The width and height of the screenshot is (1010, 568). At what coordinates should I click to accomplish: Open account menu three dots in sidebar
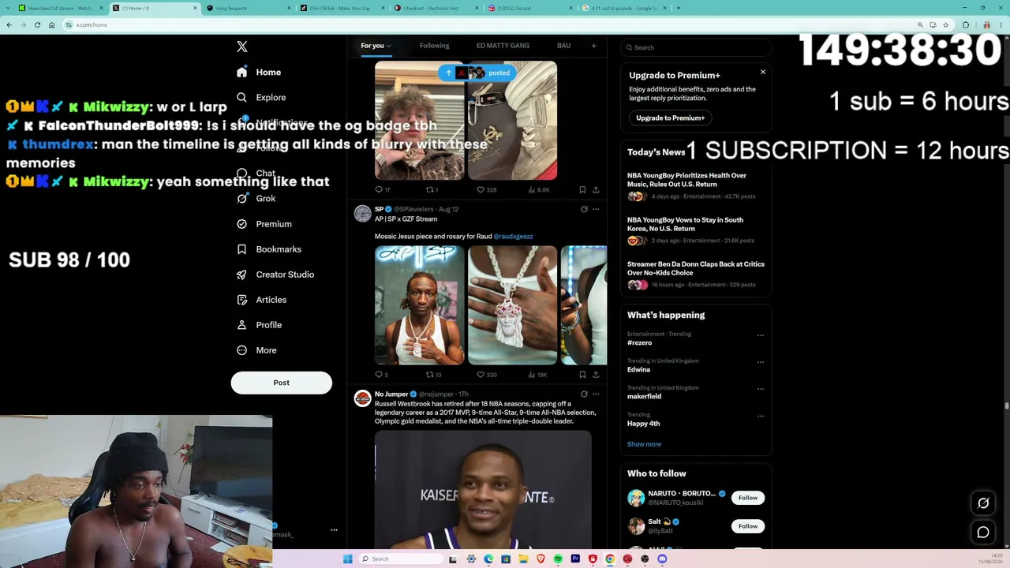tap(334, 530)
